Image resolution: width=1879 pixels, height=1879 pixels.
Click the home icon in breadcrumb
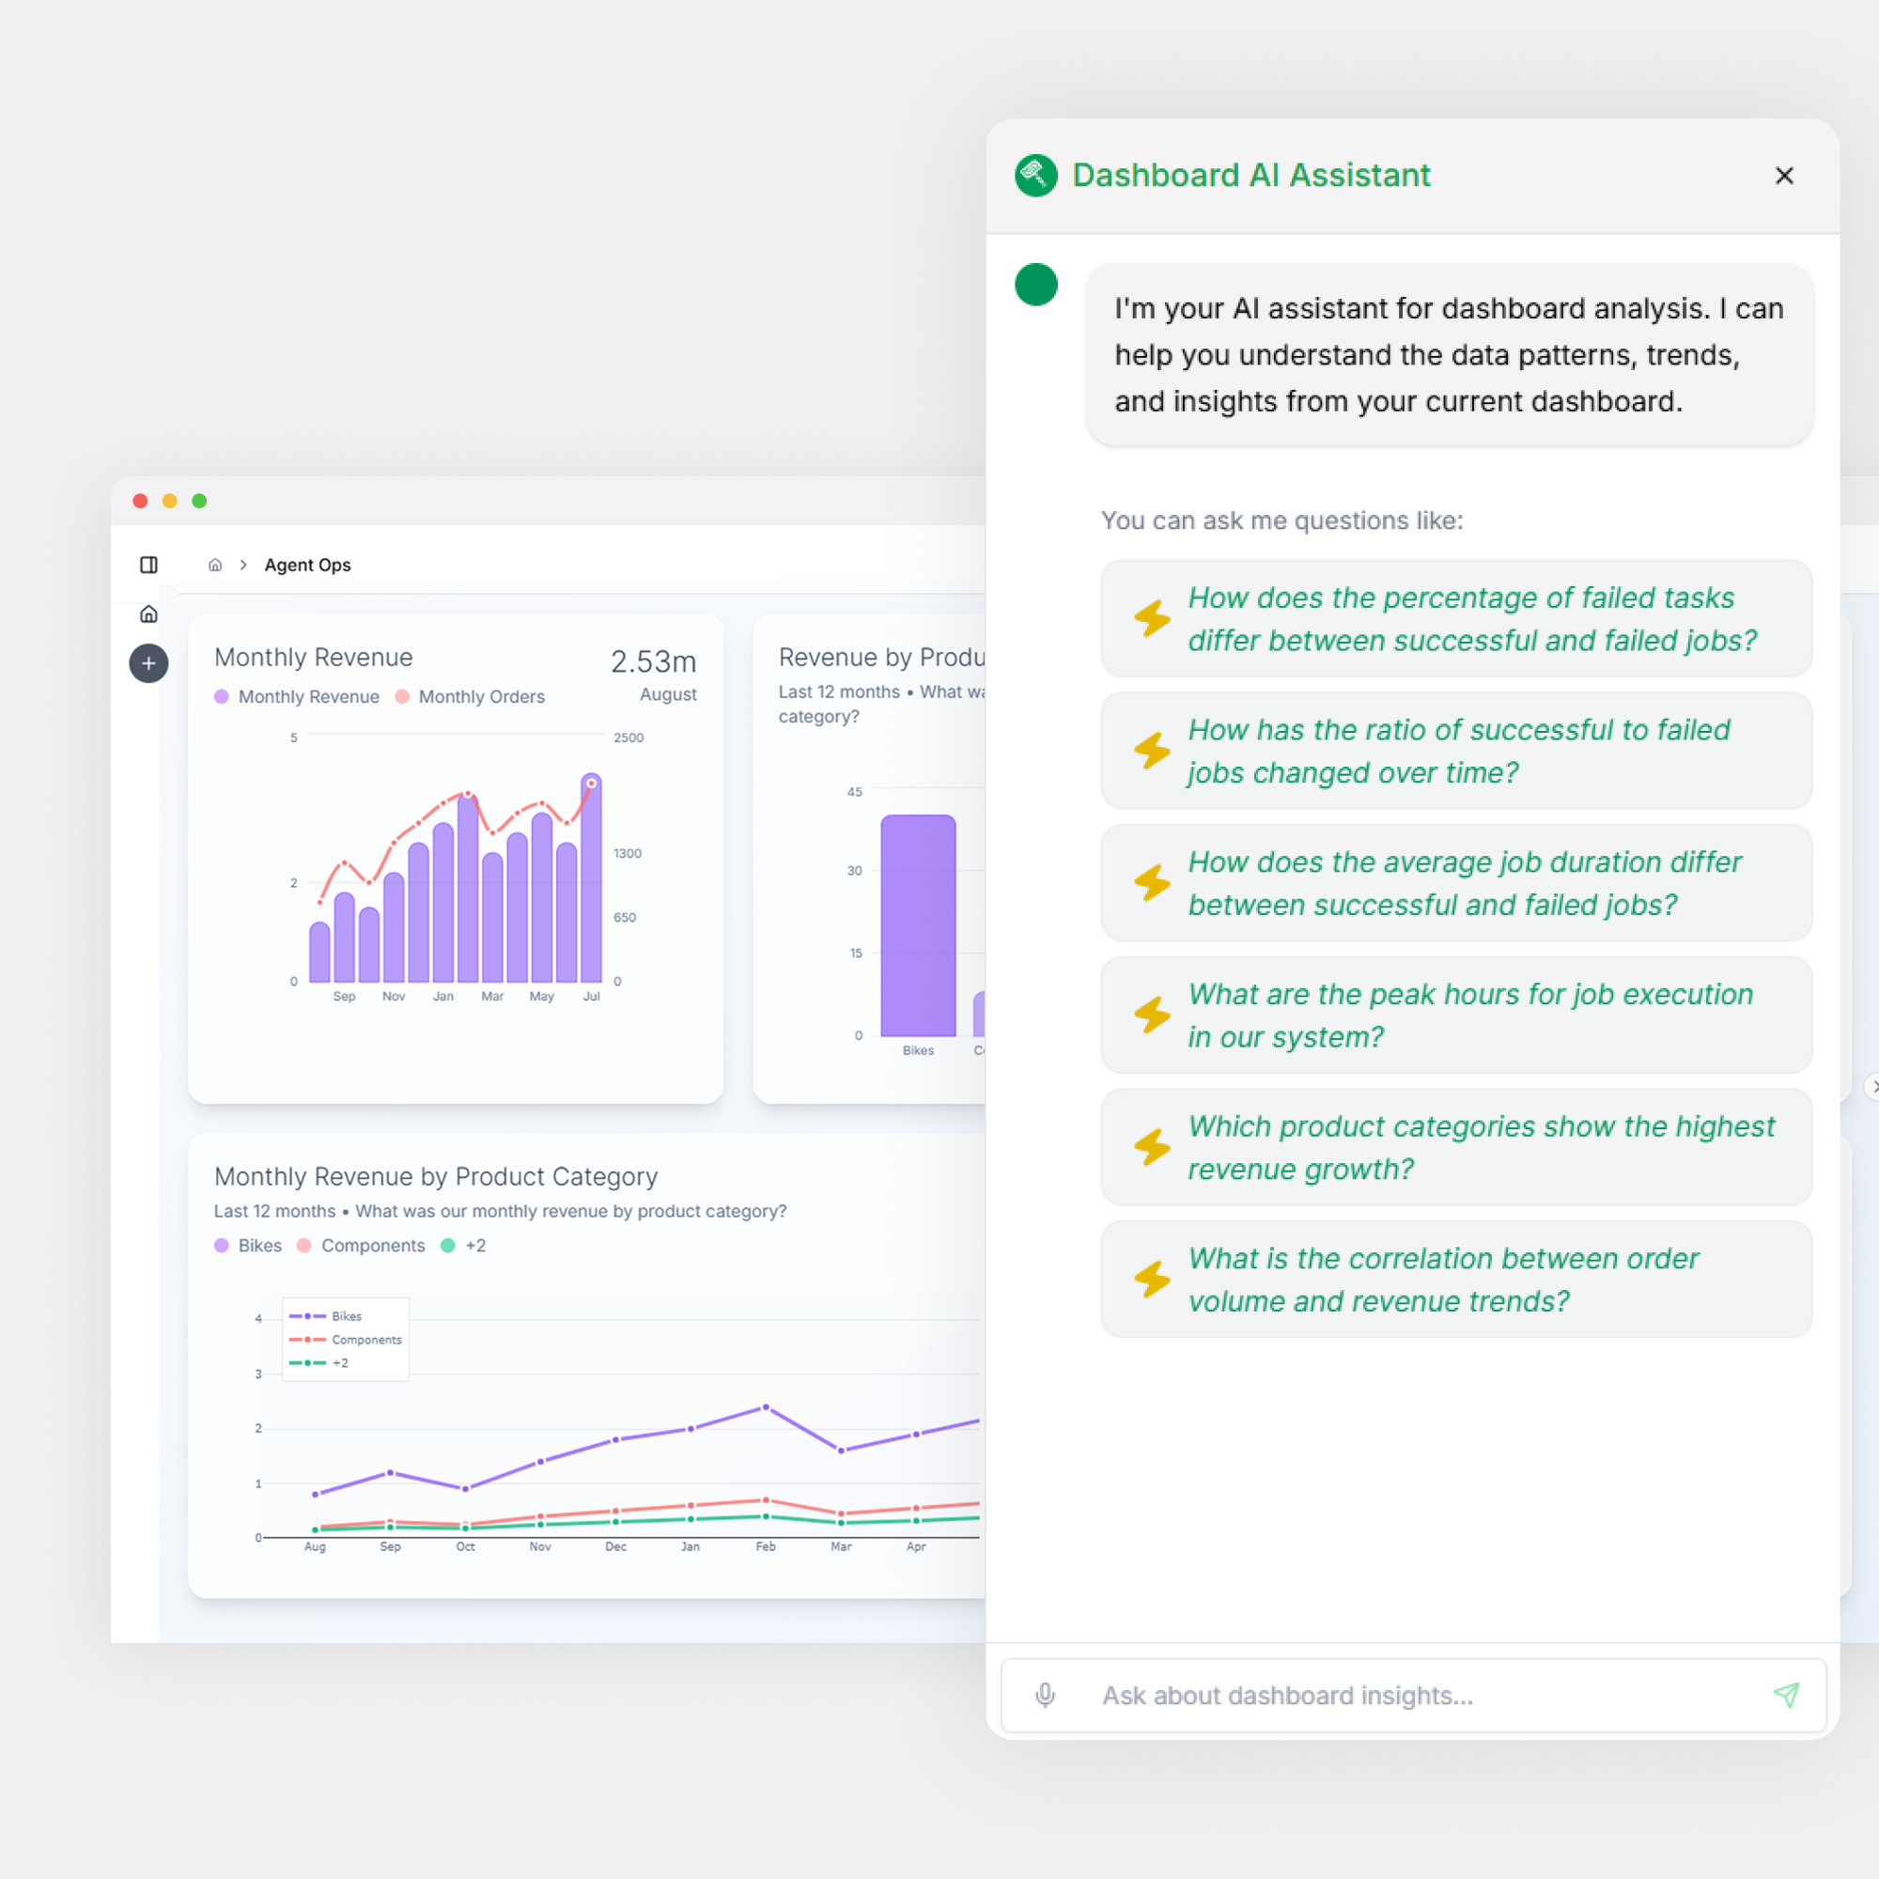pyautogui.click(x=215, y=565)
